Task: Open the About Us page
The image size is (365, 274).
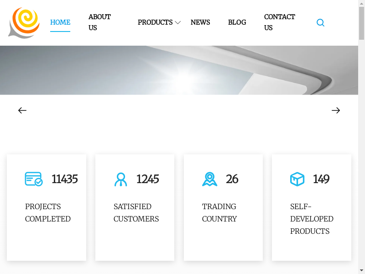Action: [x=99, y=22]
